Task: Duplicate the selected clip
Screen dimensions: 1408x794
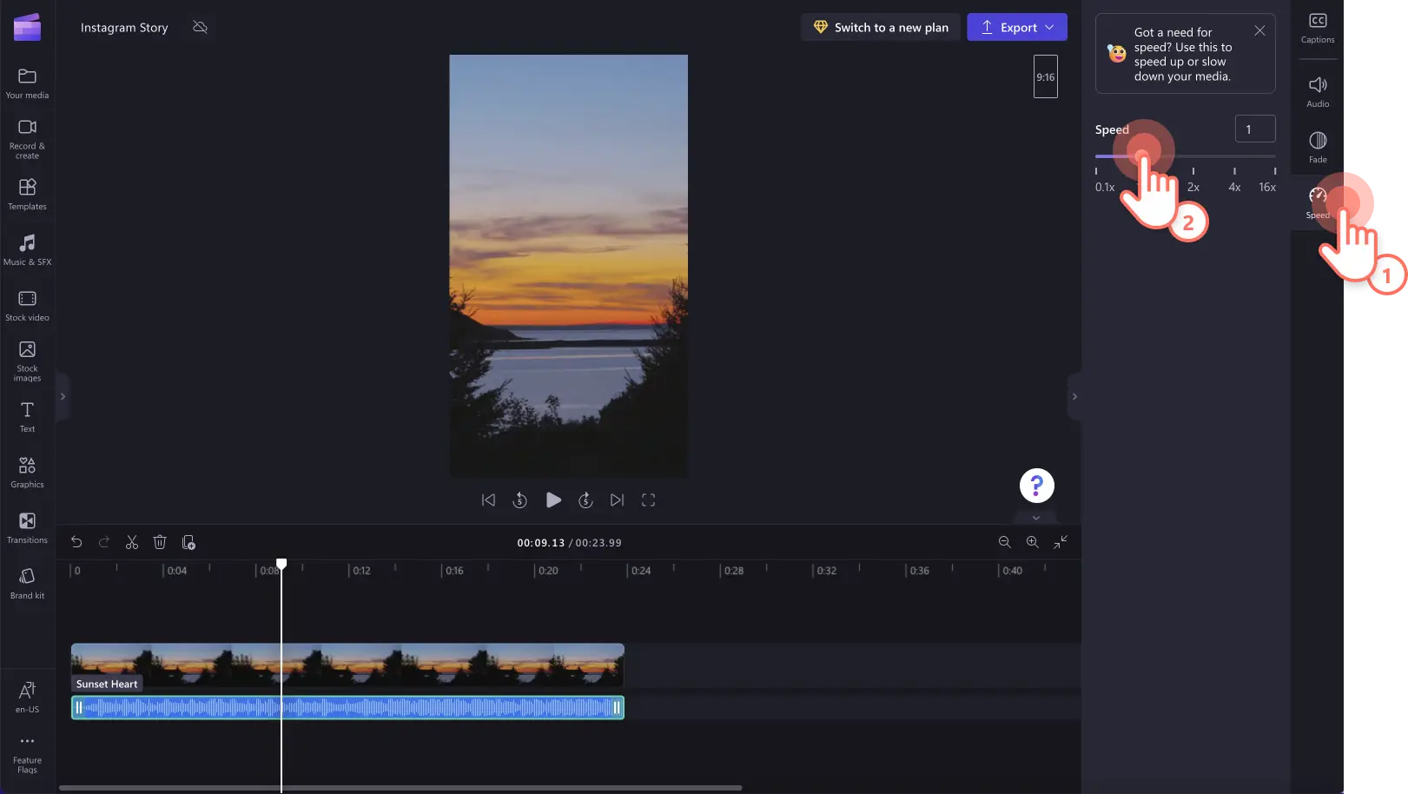Action: tap(188, 542)
